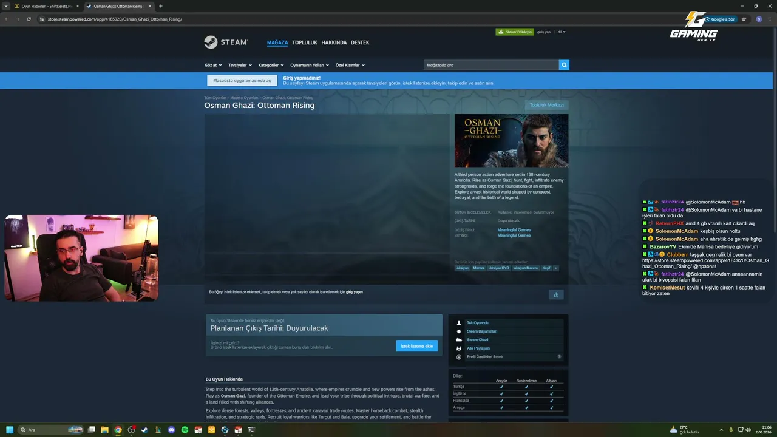Go to the TOPLULUK menu item

coord(305,42)
